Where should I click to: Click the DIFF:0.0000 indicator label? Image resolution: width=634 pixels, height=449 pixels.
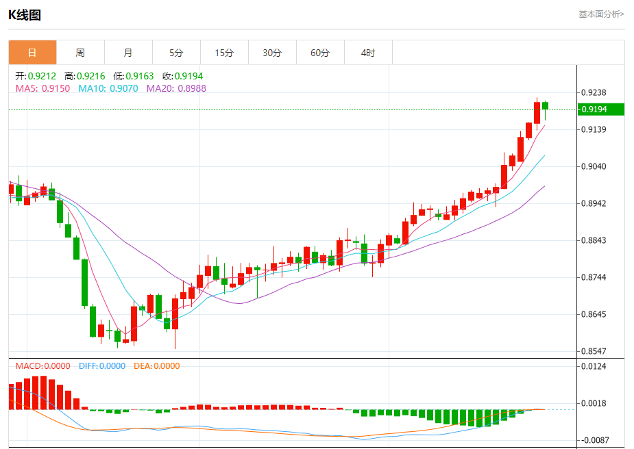pyautogui.click(x=102, y=365)
